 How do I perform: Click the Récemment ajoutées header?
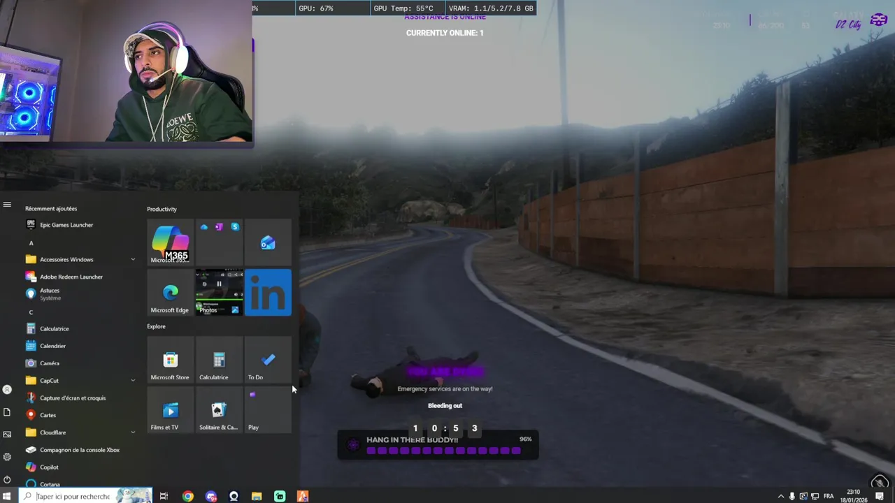point(51,208)
